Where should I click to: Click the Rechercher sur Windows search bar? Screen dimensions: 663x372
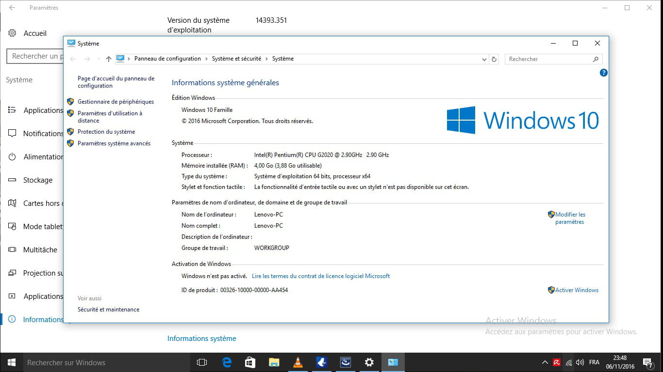106,362
